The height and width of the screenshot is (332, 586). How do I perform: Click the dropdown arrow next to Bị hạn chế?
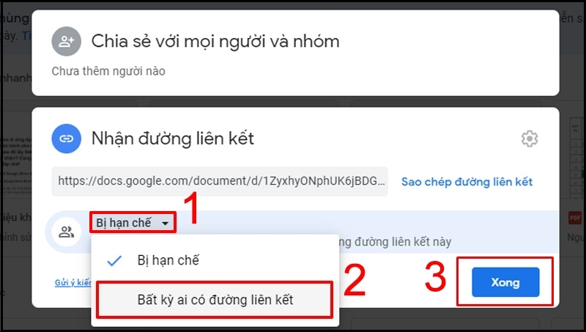pos(165,224)
